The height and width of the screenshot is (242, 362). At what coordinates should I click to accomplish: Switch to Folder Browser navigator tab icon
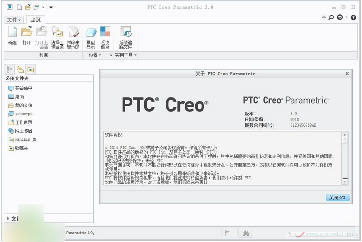point(20,69)
